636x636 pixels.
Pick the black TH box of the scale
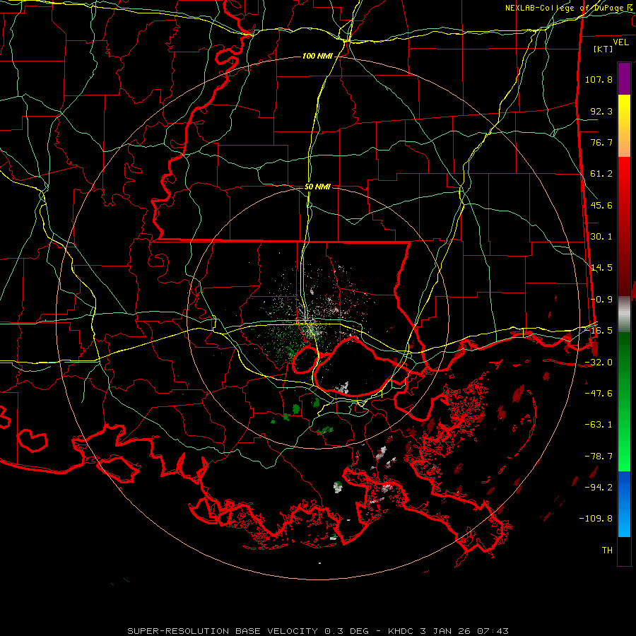pos(624,551)
